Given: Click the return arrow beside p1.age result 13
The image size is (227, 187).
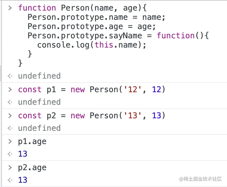Looking at the screenshot, I should pos(10,154).
